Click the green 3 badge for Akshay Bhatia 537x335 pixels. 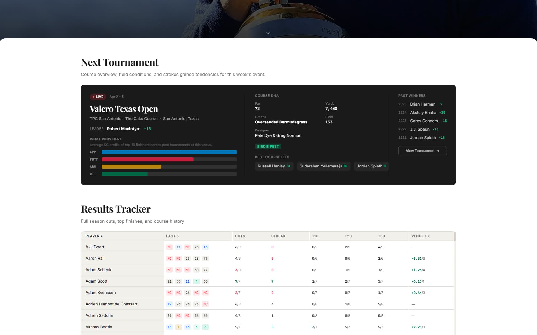[x=205, y=327]
